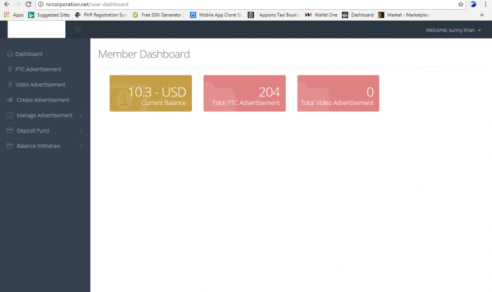Click the Manage Advertisement map icon
Viewport: 492px width, 292px height.
(x=10, y=115)
